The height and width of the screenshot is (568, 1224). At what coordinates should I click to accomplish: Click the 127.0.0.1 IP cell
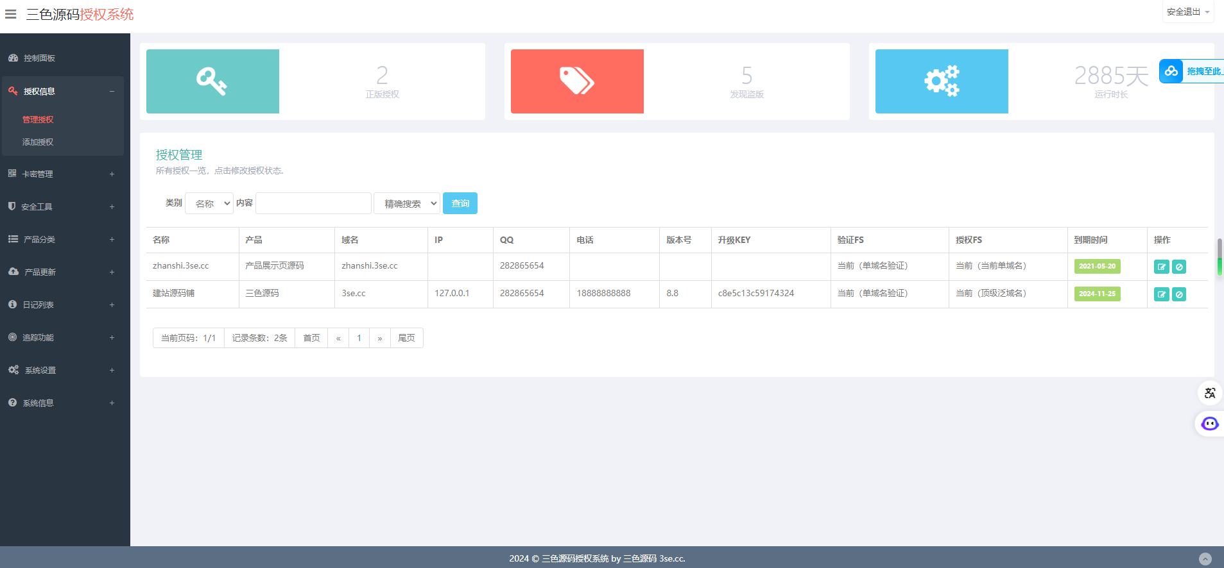(452, 293)
